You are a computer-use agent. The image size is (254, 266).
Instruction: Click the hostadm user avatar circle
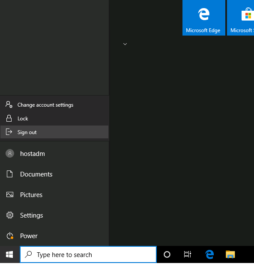(10, 153)
